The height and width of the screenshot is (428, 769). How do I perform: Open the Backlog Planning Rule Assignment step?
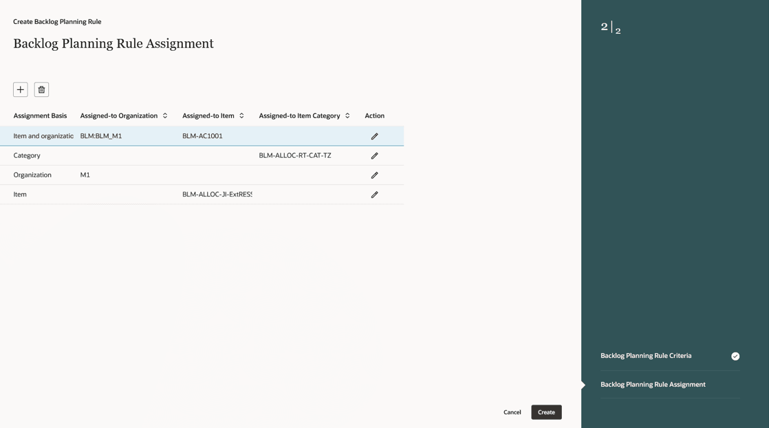point(652,385)
